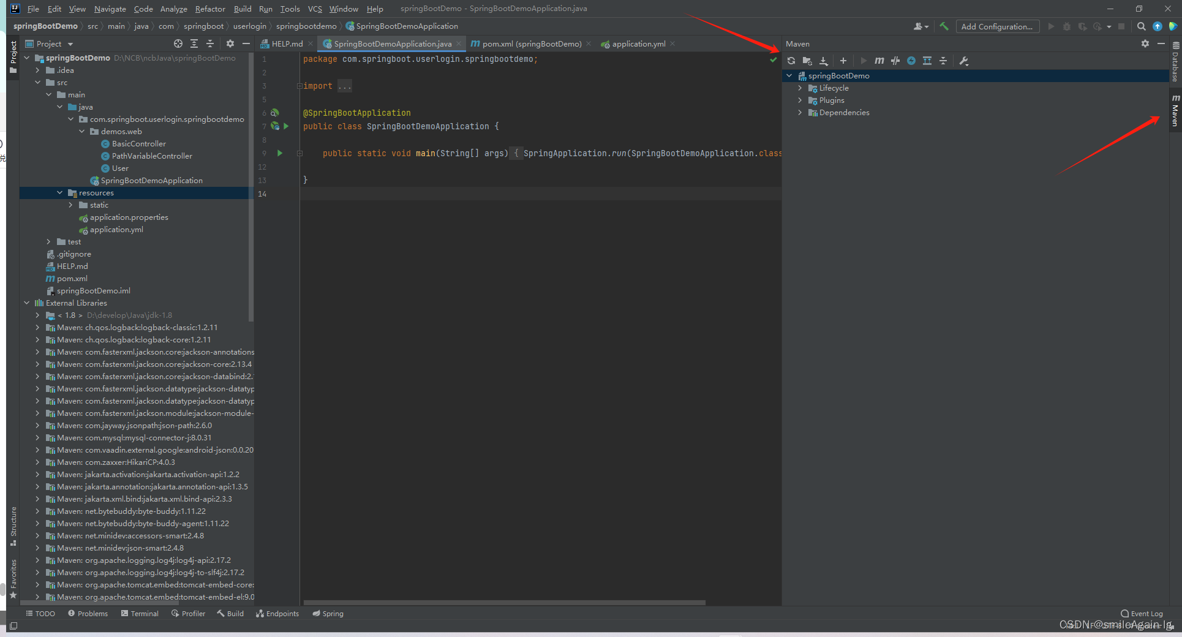Open the VCS menu

point(315,9)
